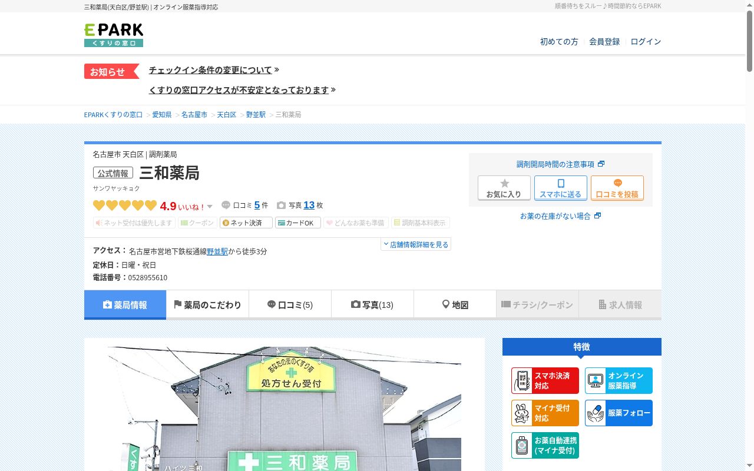Click the disabled チラシ/クーポン tab
The image size is (754, 471).
coord(537,305)
